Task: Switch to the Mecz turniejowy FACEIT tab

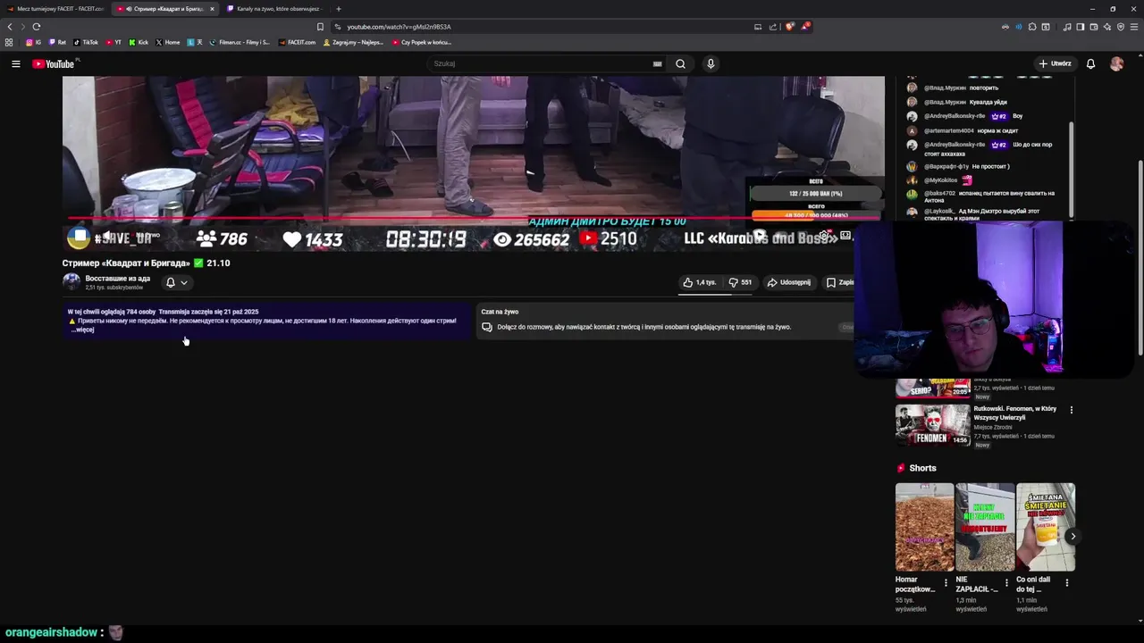Action: coord(55,9)
